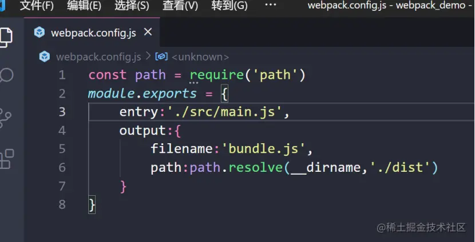Viewport: 475px width, 242px height.
Task: Click final closing brace on line 8
Action: (x=92, y=205)
